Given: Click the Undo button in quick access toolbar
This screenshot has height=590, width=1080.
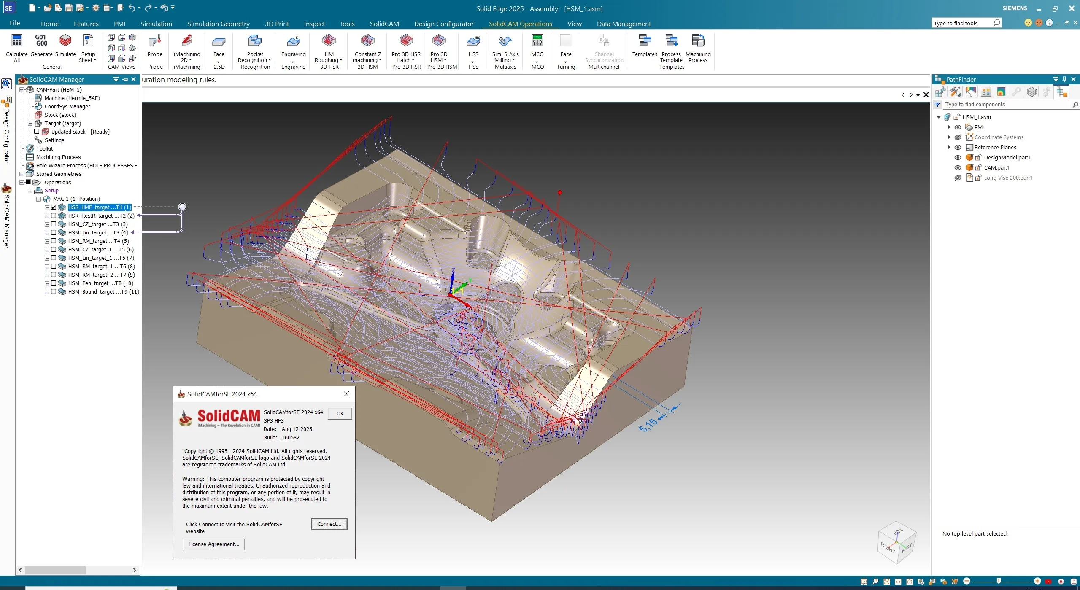Looking at the screenshot, I should 132,8.
